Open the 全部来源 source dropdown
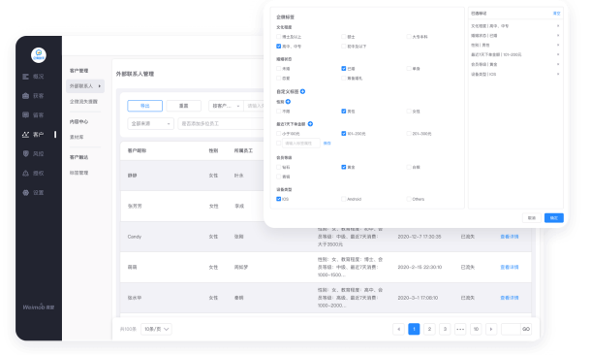 150,124
